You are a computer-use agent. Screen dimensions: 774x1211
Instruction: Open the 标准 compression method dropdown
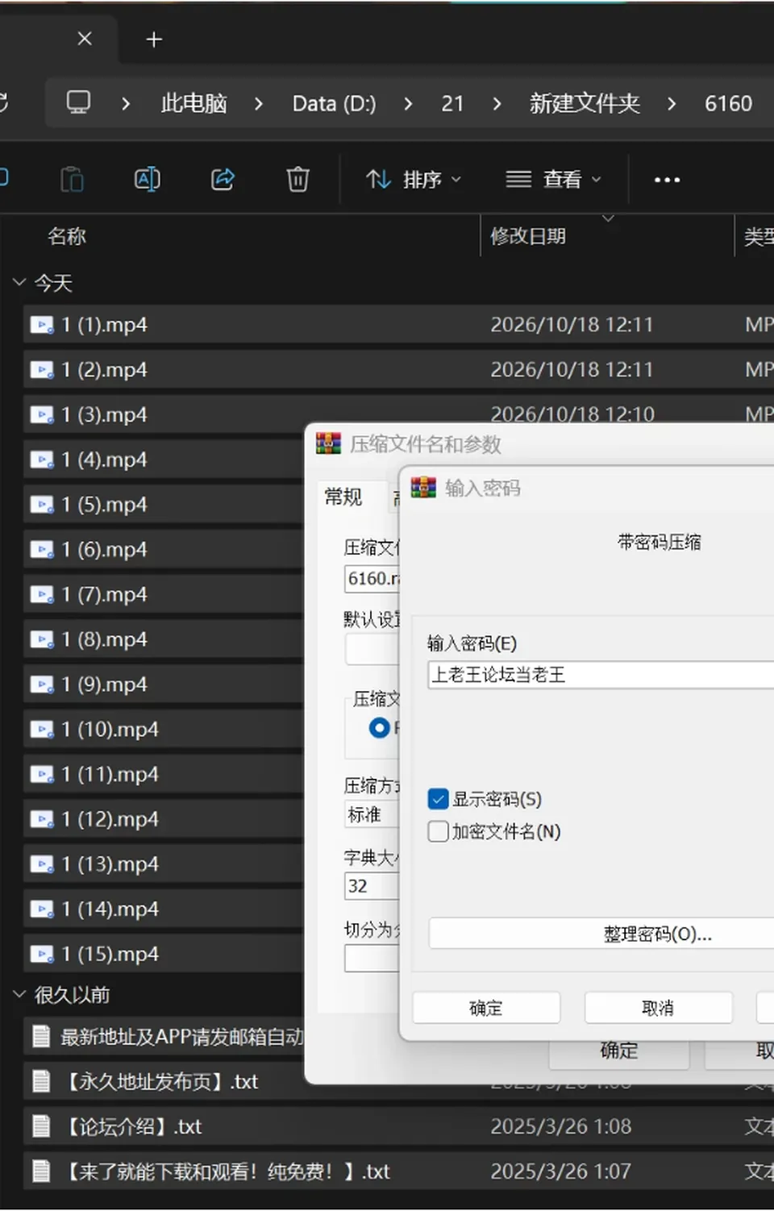(x=372, y=814)
